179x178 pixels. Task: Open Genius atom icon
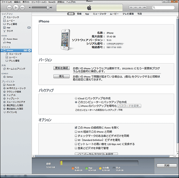(x=4, y=77)
